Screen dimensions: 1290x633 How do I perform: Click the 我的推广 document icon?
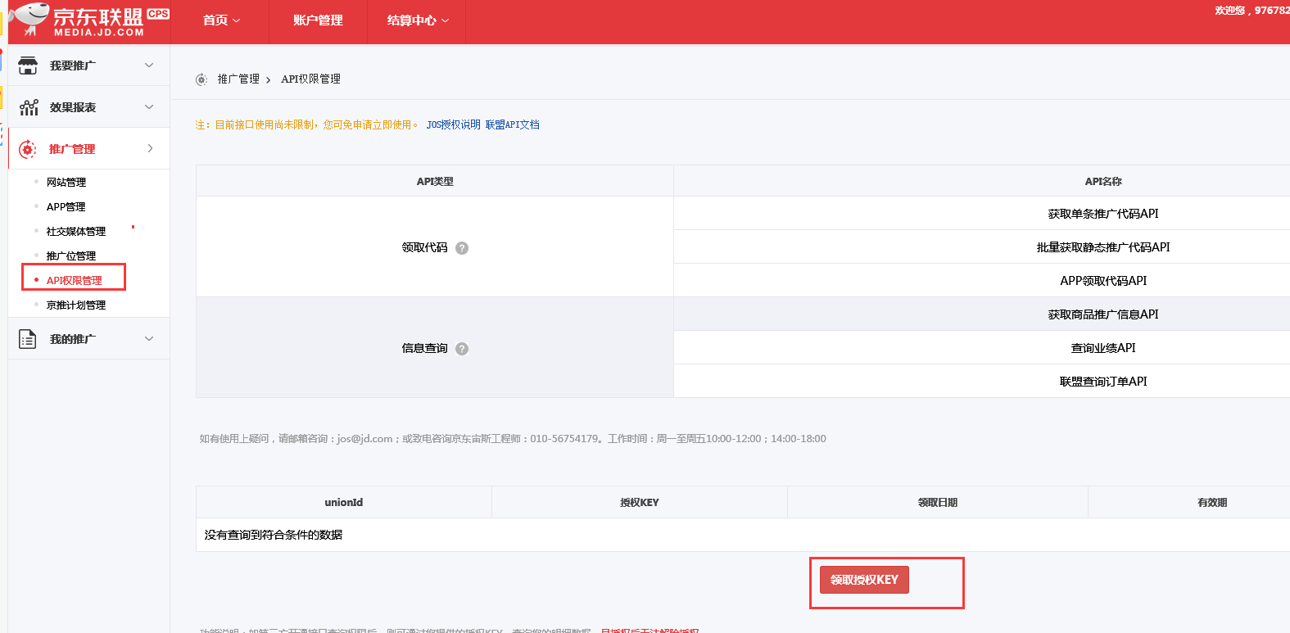click(28, 339)
